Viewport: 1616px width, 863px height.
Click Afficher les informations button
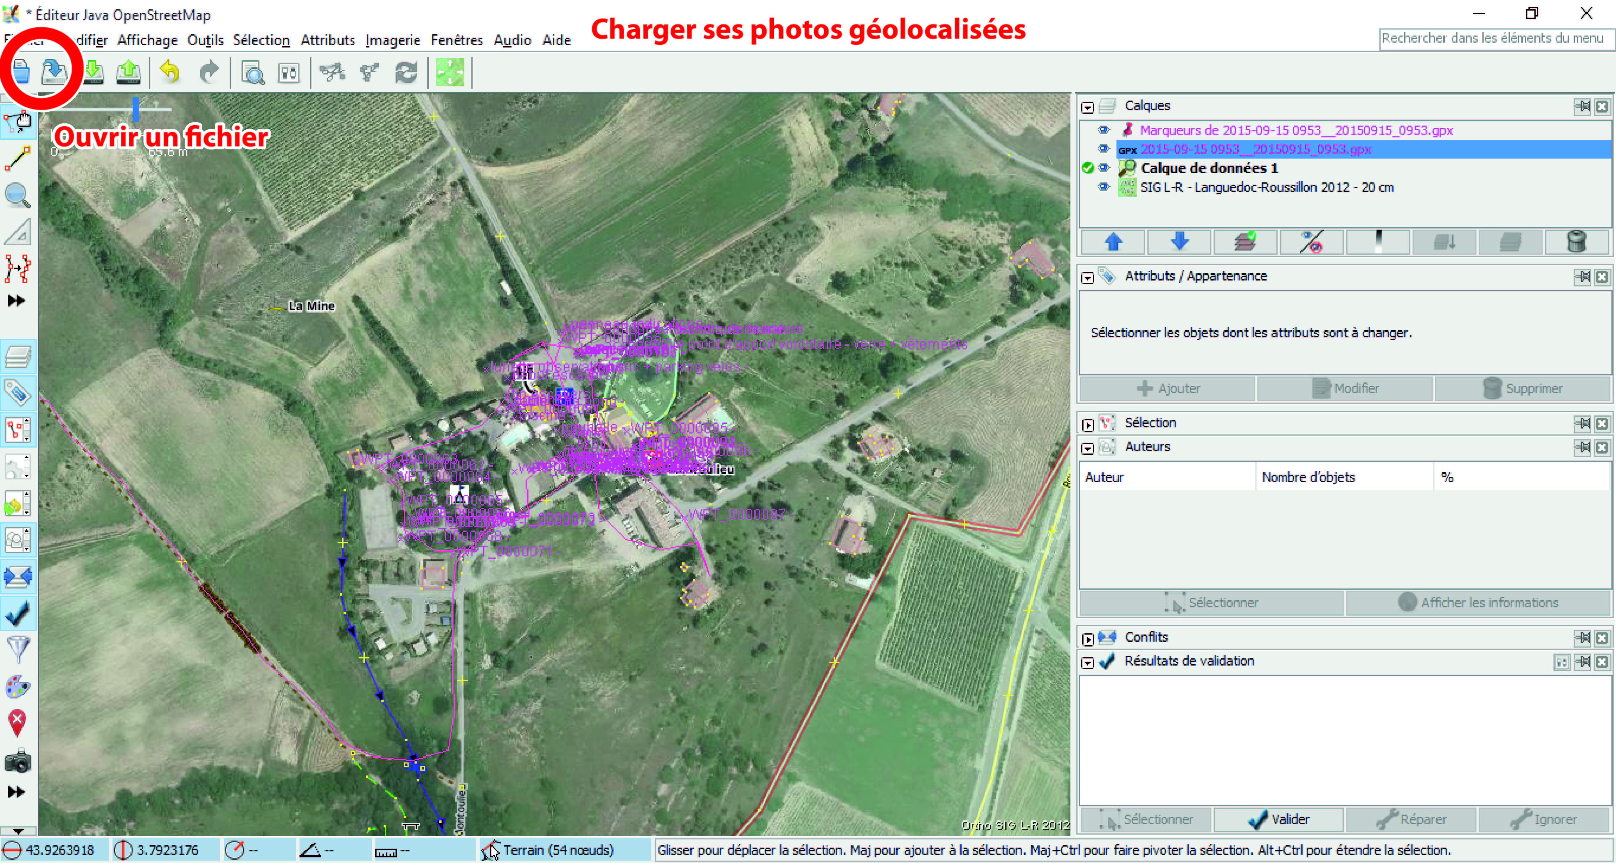click(x=1478, y=603)
